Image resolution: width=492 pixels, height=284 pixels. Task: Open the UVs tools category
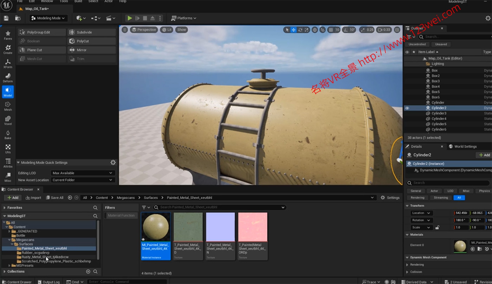8,149
